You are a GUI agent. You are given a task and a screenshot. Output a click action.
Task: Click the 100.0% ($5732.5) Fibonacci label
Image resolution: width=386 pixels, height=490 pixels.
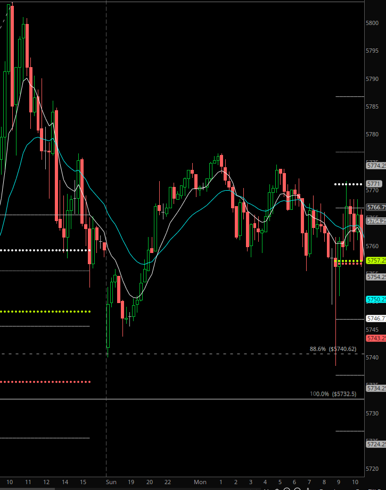coord(333,394)
